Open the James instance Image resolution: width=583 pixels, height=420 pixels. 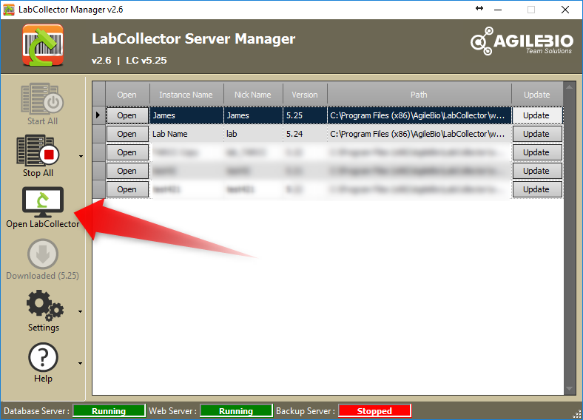pyautogui.click(x=127, y=115)
